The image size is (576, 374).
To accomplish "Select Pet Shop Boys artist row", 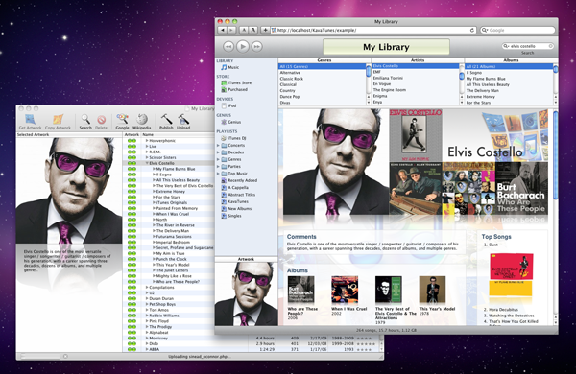I will click(x=162, y=304).
